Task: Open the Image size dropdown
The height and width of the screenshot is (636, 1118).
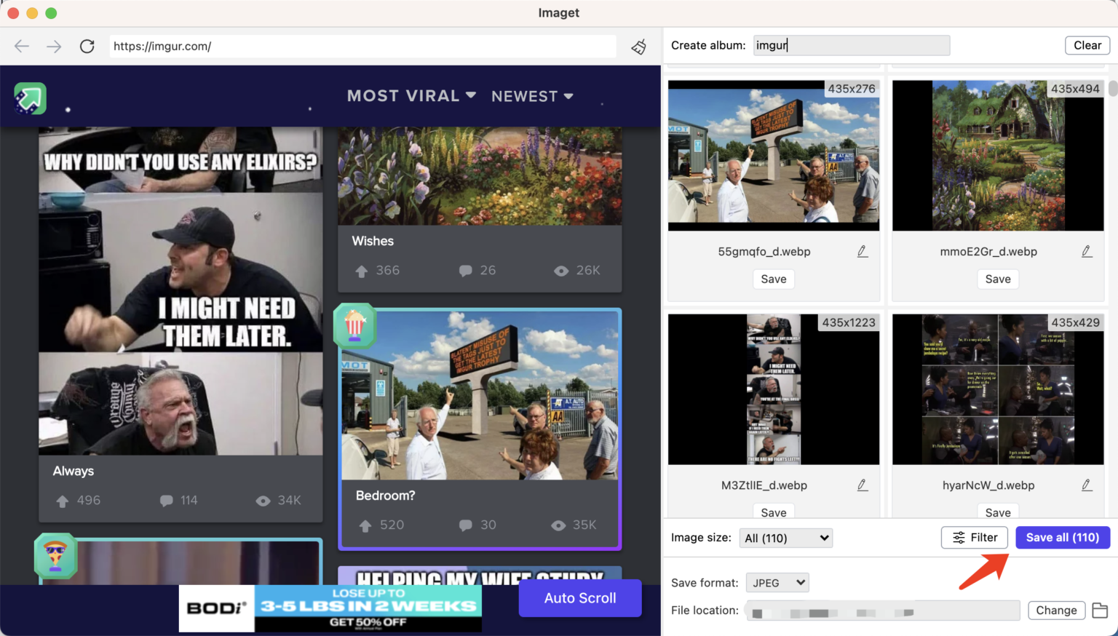Action: [x=786, y=538]
